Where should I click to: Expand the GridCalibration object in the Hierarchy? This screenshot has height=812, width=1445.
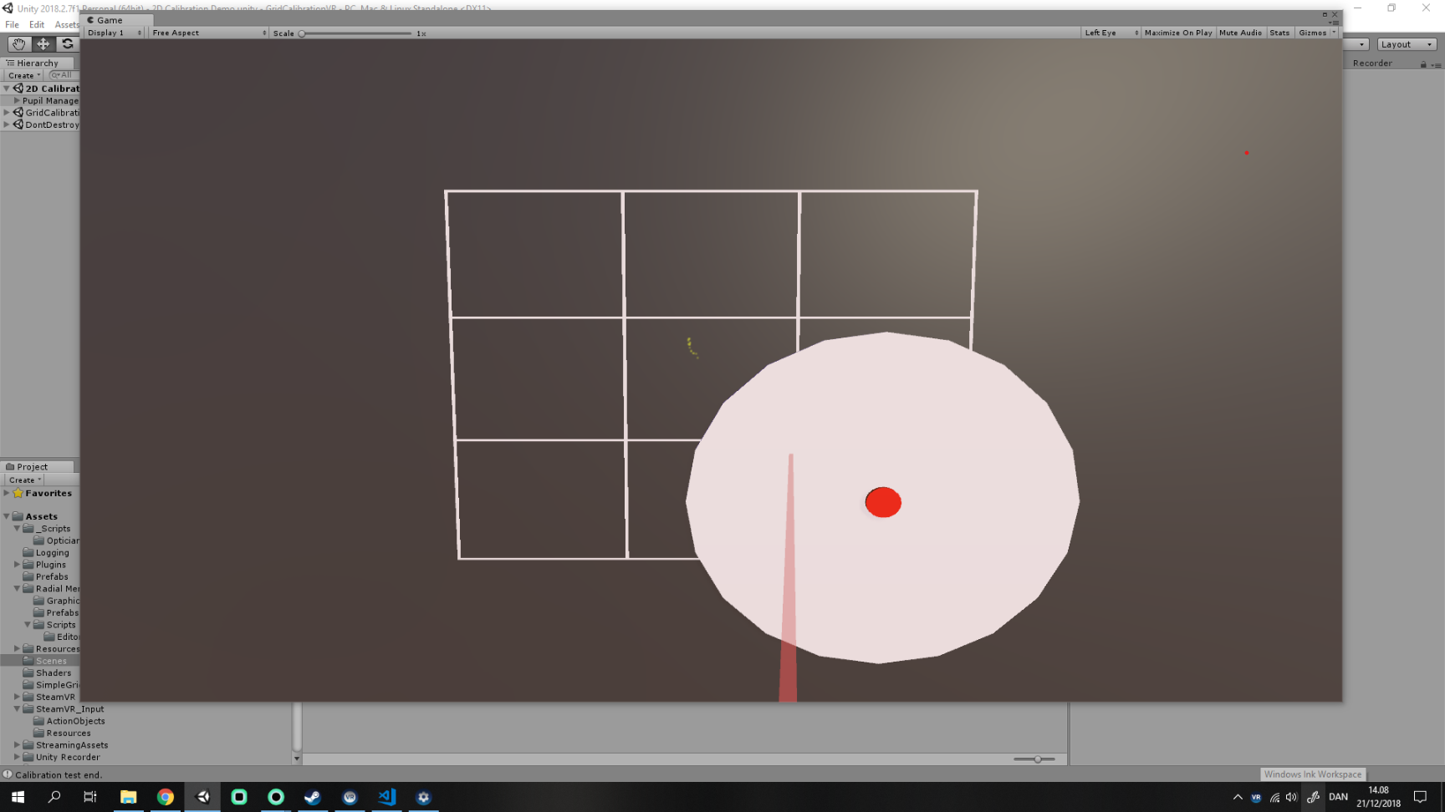pyautogui.click(x=7, y=112)
